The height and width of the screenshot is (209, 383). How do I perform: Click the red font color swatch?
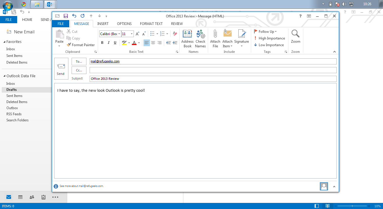point(134,43)
